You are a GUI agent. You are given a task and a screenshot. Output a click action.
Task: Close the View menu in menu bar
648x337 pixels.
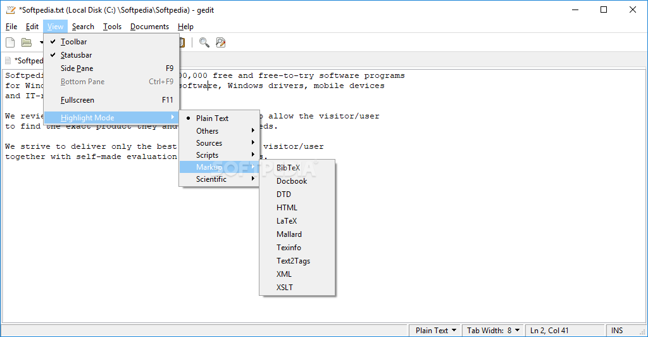(56, 27)
